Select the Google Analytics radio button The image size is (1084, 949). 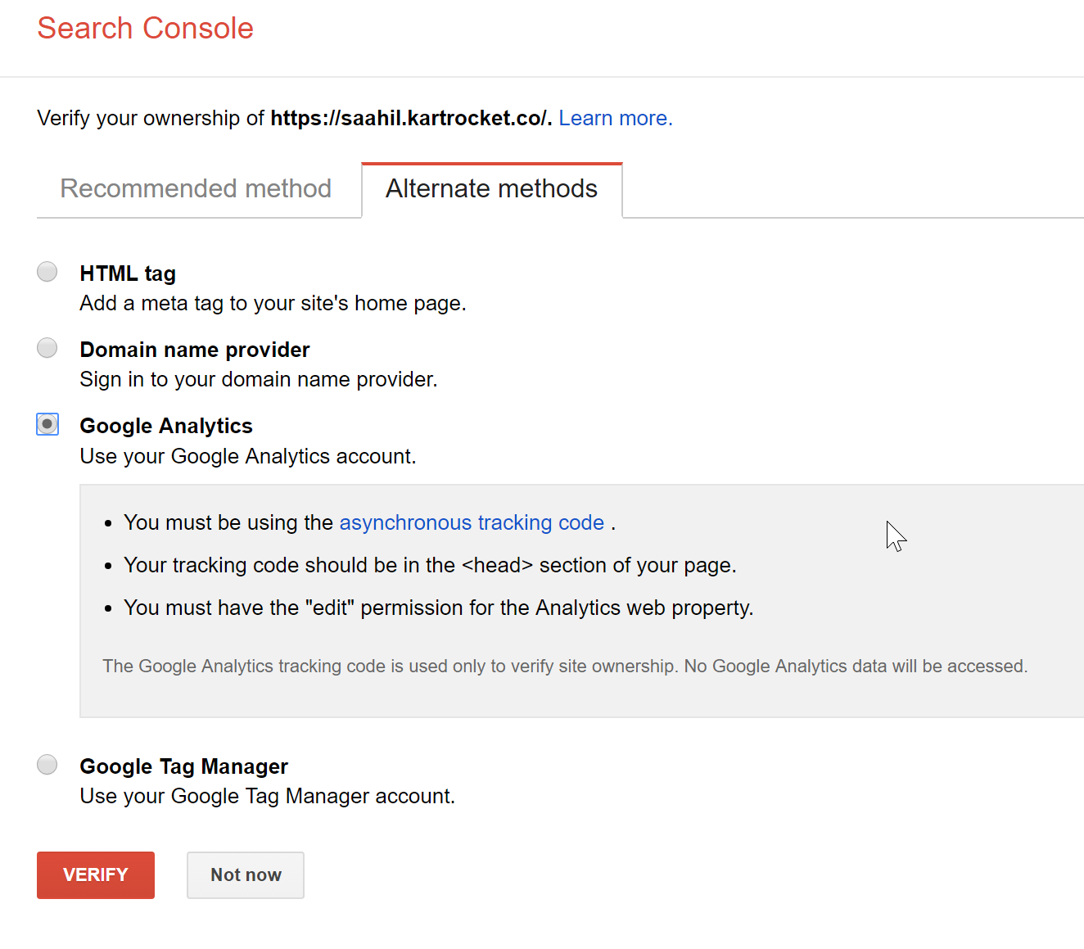click(x=47, y=424)
